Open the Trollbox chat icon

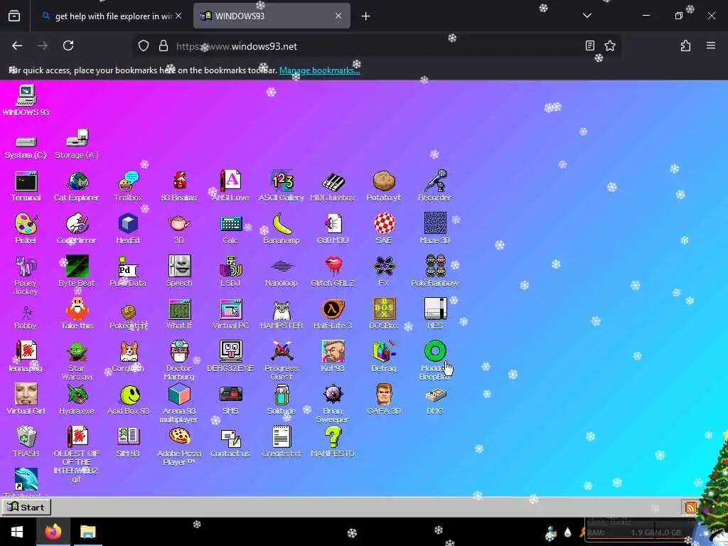[x=128, y=186]
